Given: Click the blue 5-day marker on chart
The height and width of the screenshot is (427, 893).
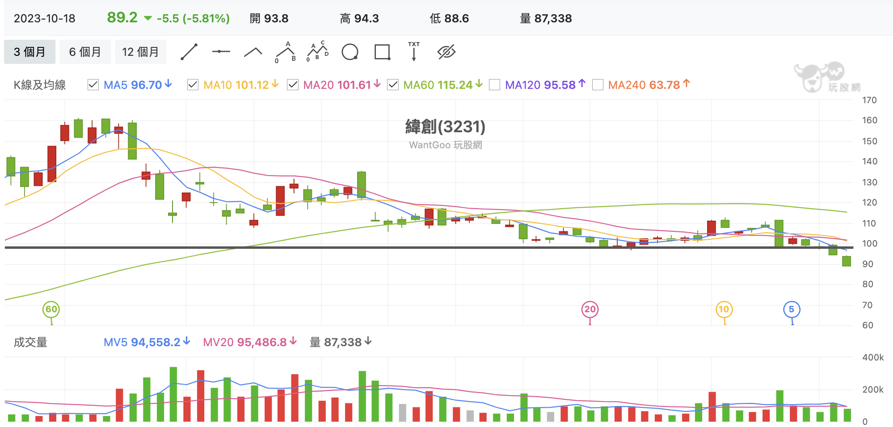Looking at the screenshot, I should click(x=792, y=309).
